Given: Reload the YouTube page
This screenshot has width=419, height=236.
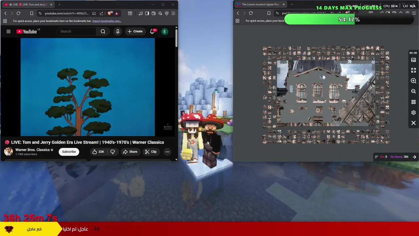Looking at the screenshot, I should (x=18, y=13).
